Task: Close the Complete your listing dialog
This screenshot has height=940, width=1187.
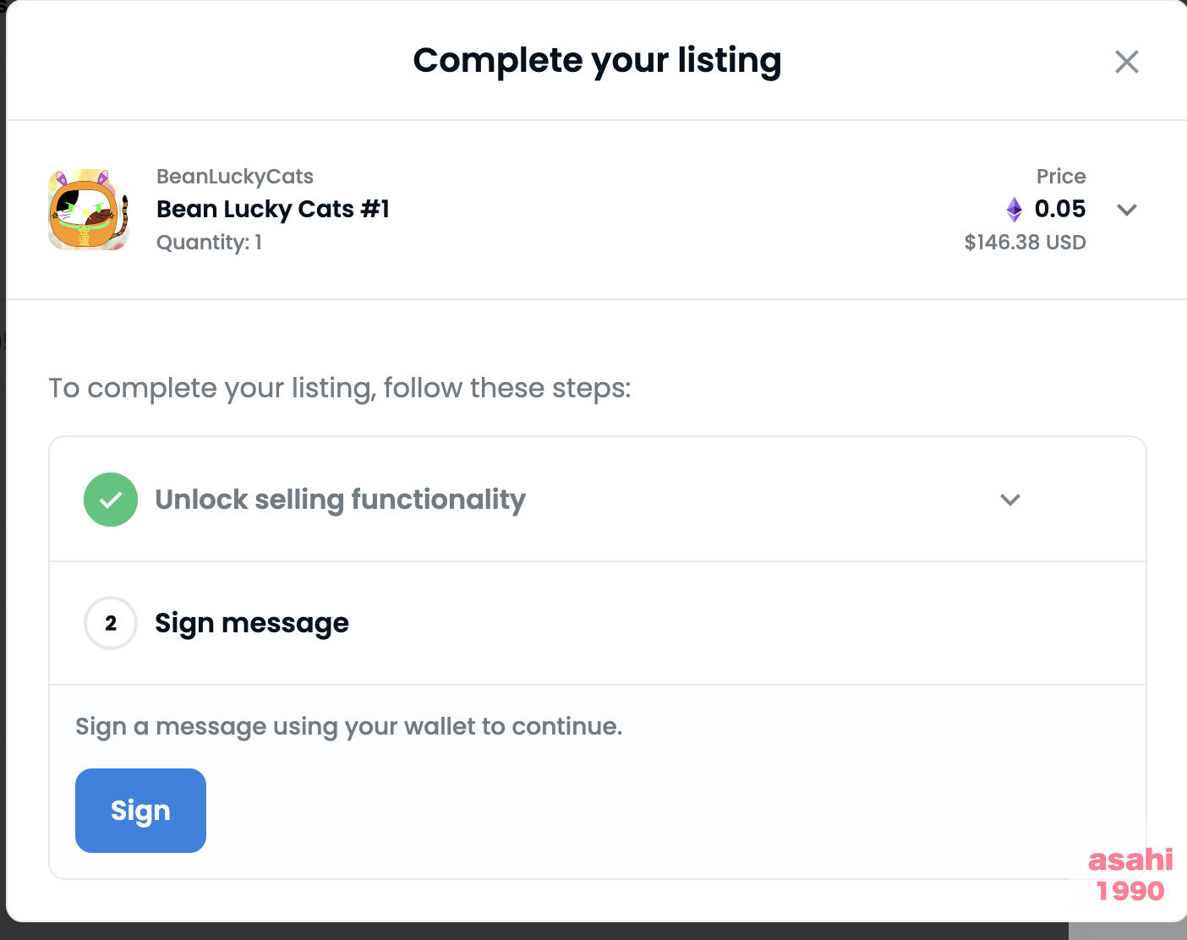Action: coord(1126,62)
